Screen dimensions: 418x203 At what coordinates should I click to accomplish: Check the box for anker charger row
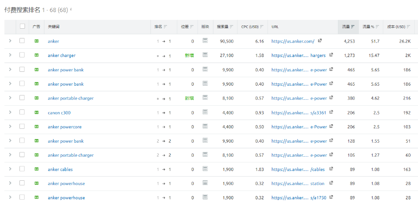pyautogui.click(x=22, y=55)
